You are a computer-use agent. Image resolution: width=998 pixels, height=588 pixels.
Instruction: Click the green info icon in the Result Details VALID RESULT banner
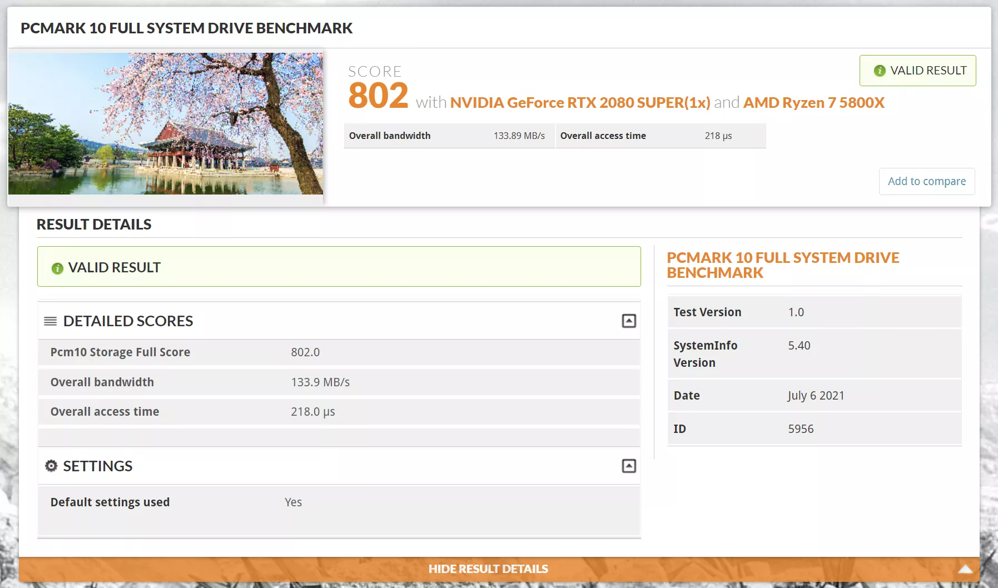pos(57,268)
